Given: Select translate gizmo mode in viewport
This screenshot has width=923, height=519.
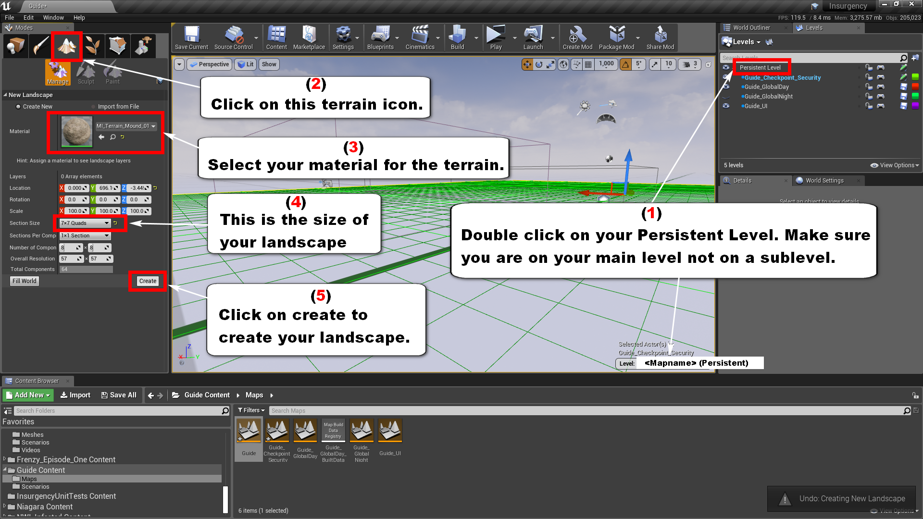Looking at the screenshot, I should coord(527,64).
